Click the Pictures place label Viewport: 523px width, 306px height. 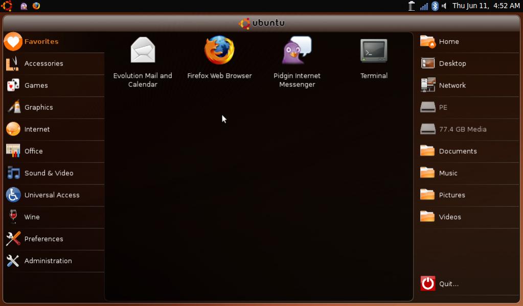452,195
